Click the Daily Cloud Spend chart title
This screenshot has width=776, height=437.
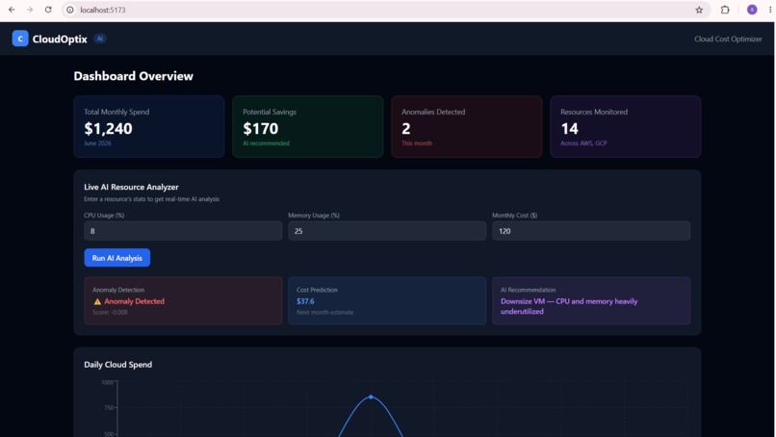118,365
